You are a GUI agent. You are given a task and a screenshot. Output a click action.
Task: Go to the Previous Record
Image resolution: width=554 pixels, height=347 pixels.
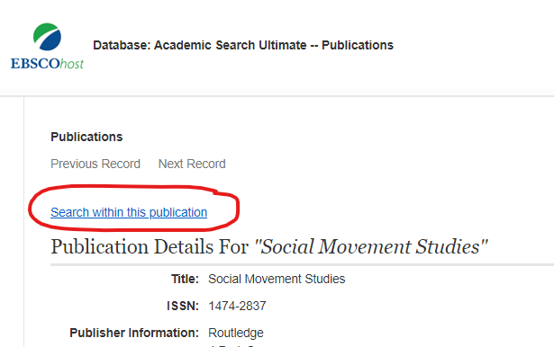(95, 164)
